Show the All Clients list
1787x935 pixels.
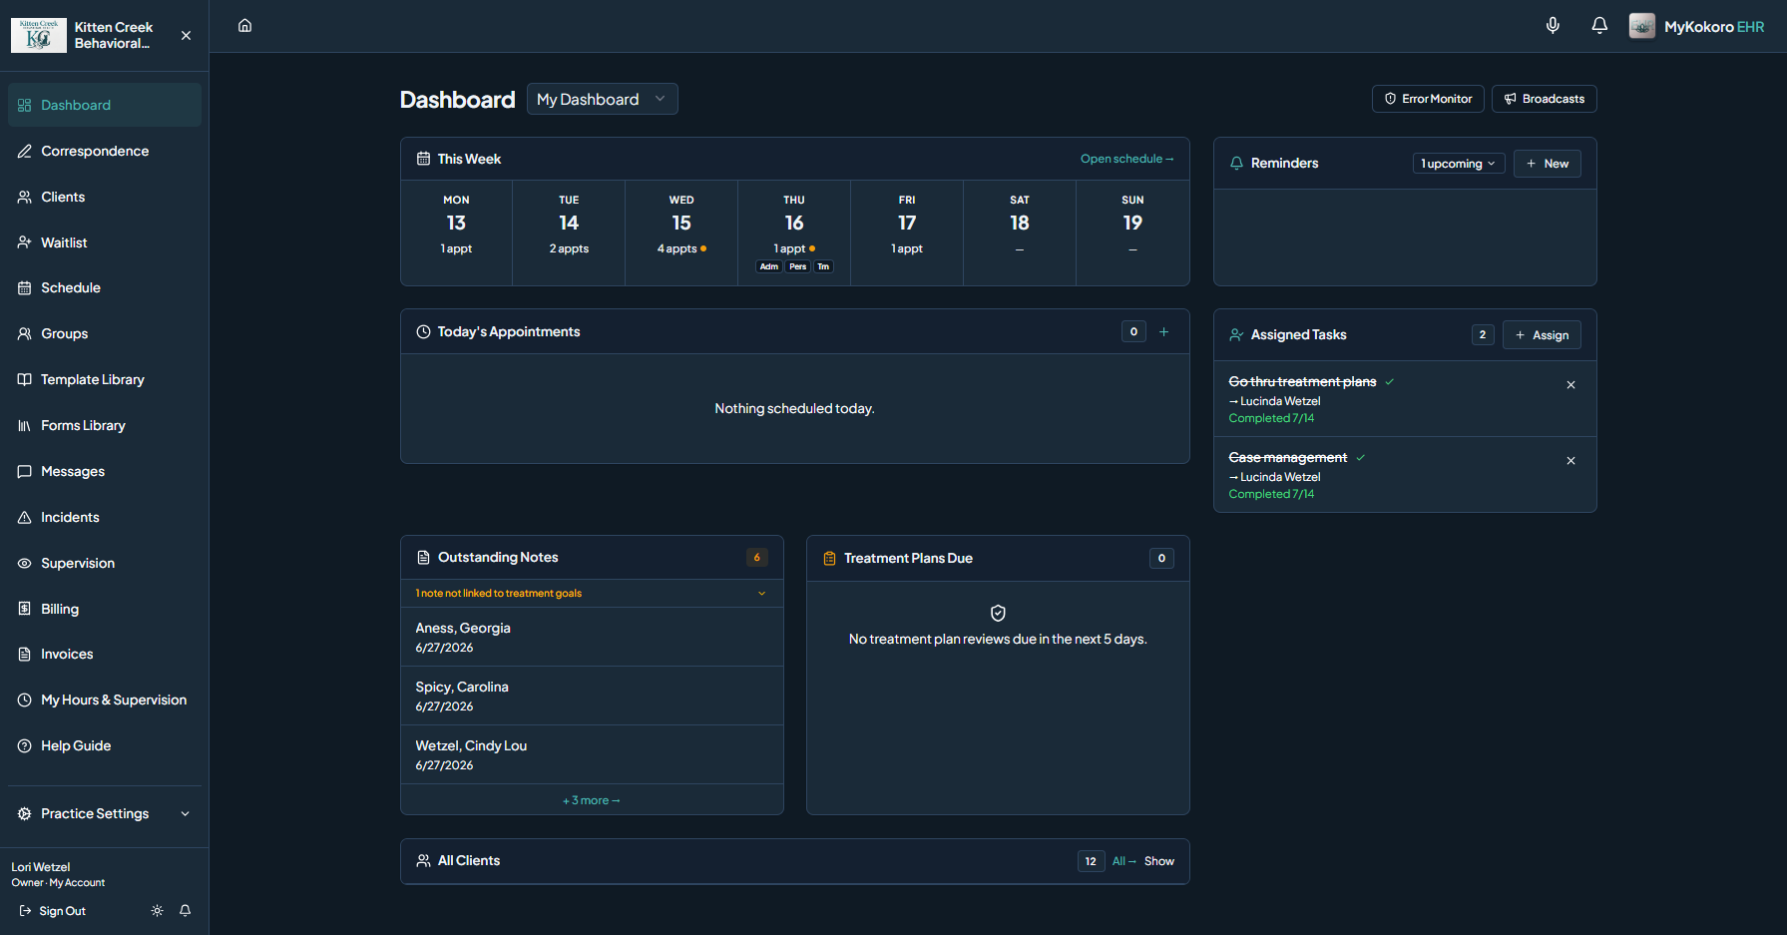pos(1159,861)
